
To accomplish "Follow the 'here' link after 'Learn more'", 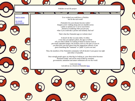I will pyautogui.click(x=79, y=64).
